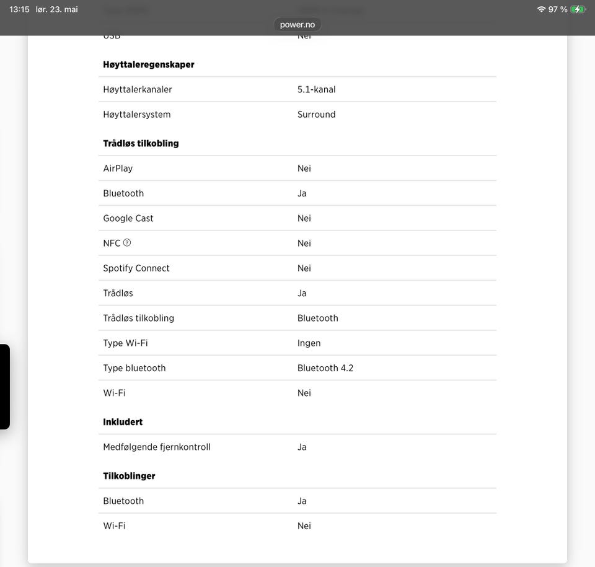Image resolution: width=595 pixels, height=567 pixels.
Task: Click the Surround value for Høyttalersystem
Action: 317,115
